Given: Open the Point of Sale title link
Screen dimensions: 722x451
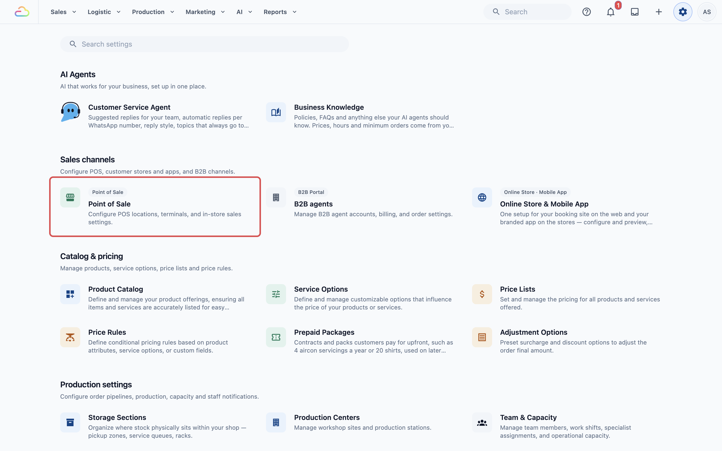Looking at the screenshot, I should pos(109,204).
